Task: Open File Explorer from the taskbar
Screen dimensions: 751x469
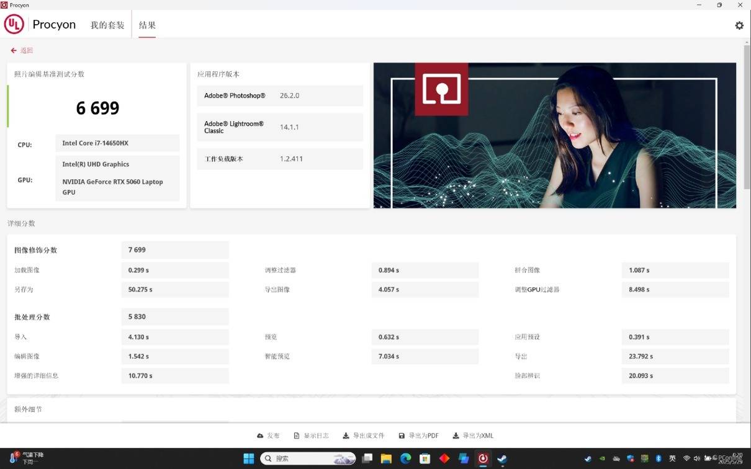Action: coord(386,458)
